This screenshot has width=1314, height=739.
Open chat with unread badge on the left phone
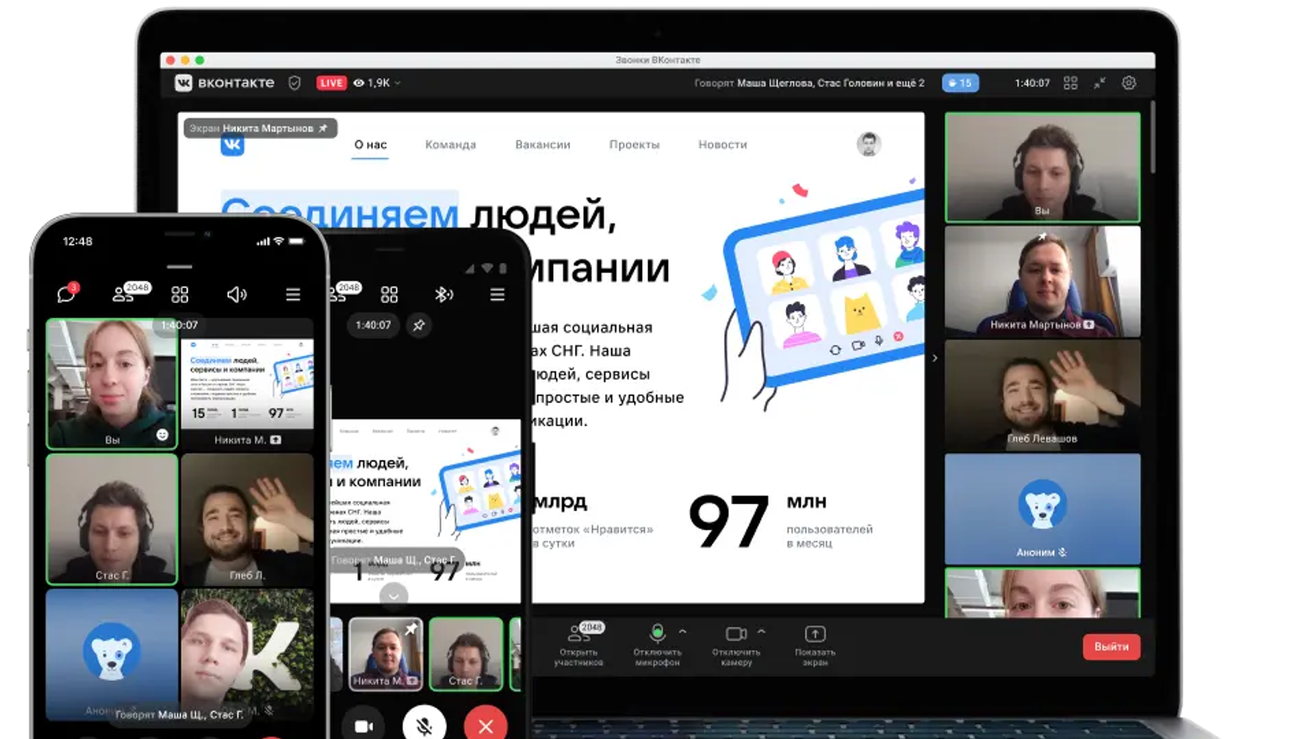coord(67,293)
